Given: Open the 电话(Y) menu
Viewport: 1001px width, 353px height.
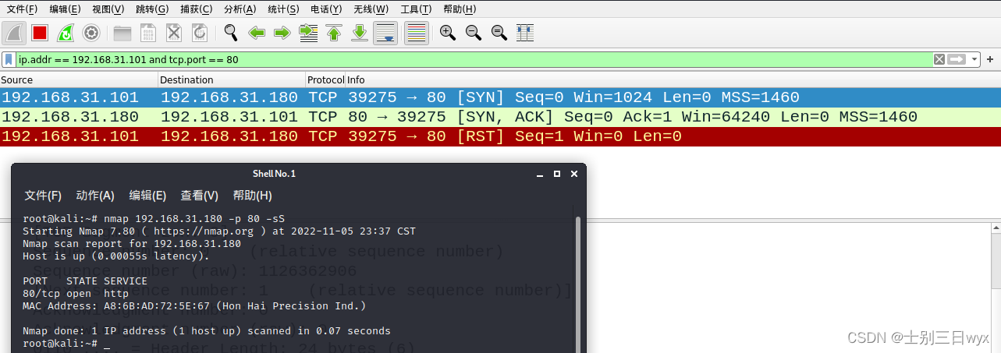Looking at the screenshot, I should pos(326,9).
